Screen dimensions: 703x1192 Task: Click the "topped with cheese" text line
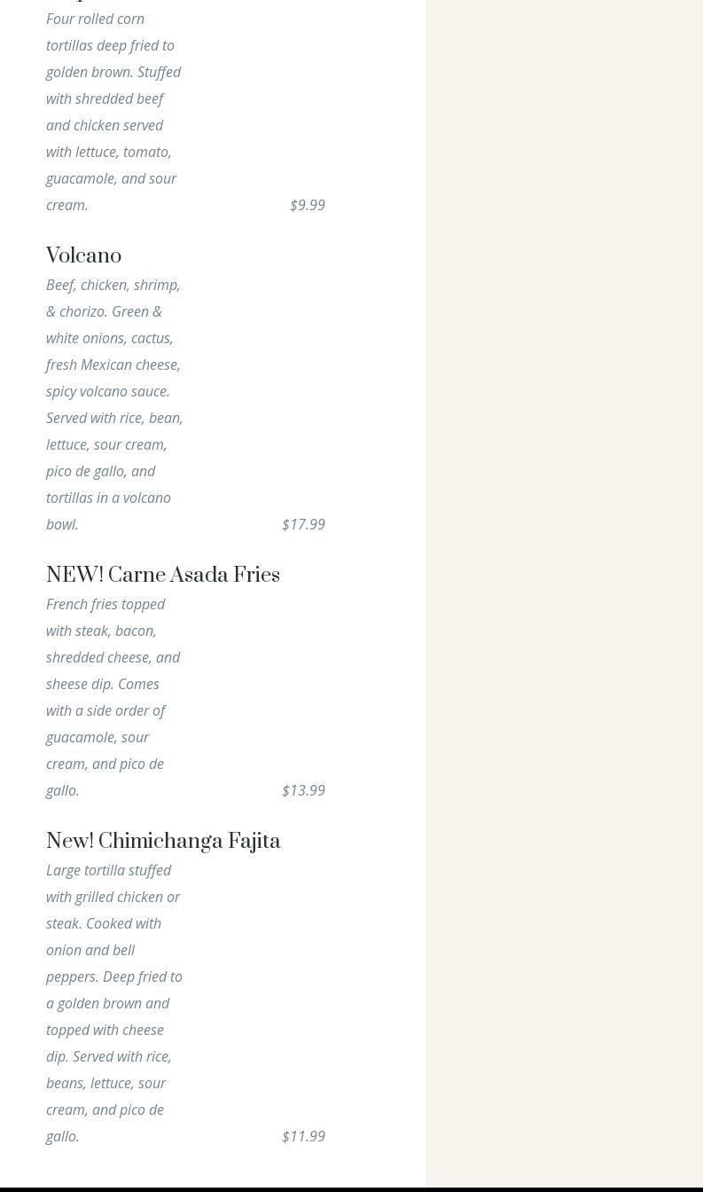coord(105,1030)
